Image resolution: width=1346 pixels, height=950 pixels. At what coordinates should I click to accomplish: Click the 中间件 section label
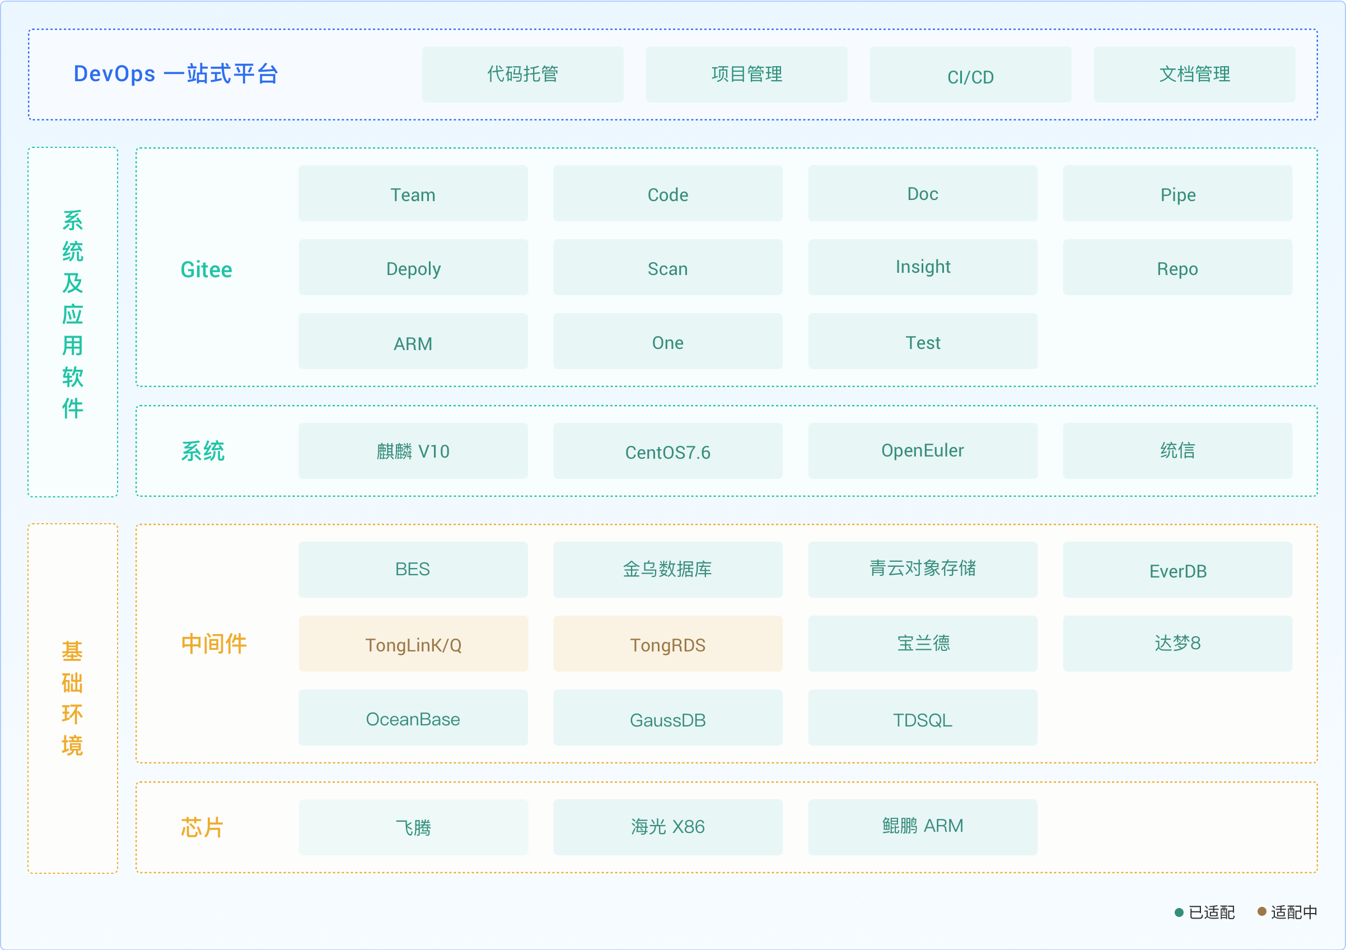(214, 644)
